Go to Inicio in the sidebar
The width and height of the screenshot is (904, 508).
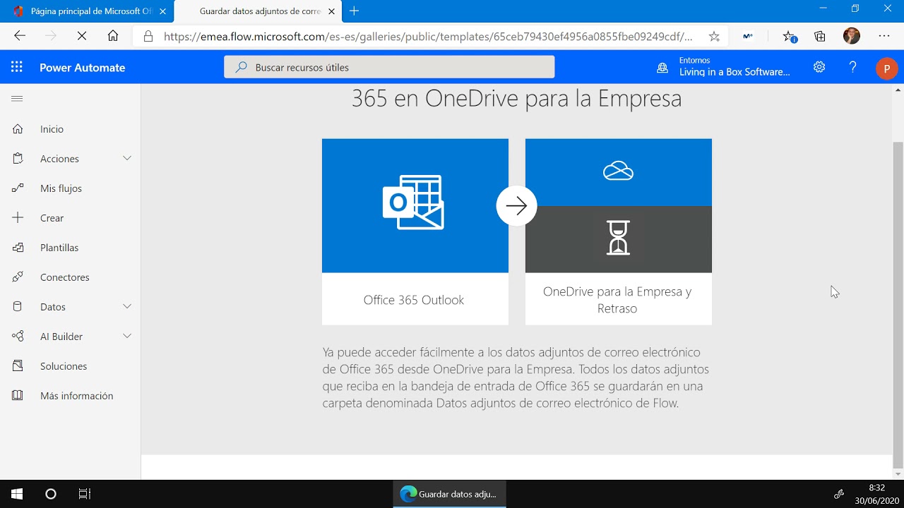click(x=52, y=129)
